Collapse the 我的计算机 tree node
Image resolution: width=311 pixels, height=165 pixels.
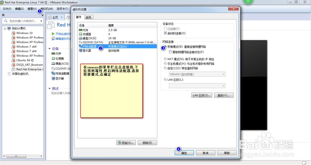[x=5, y=28]
